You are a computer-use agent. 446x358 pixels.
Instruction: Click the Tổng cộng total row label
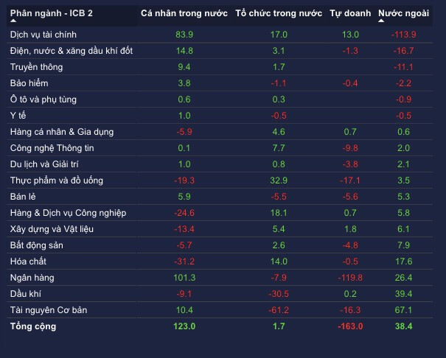click(33, 326)
